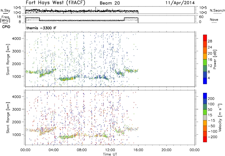Click the '20:00' time axis tick label
This screenshot has height=156, width=225.
[x=166, y=150]
